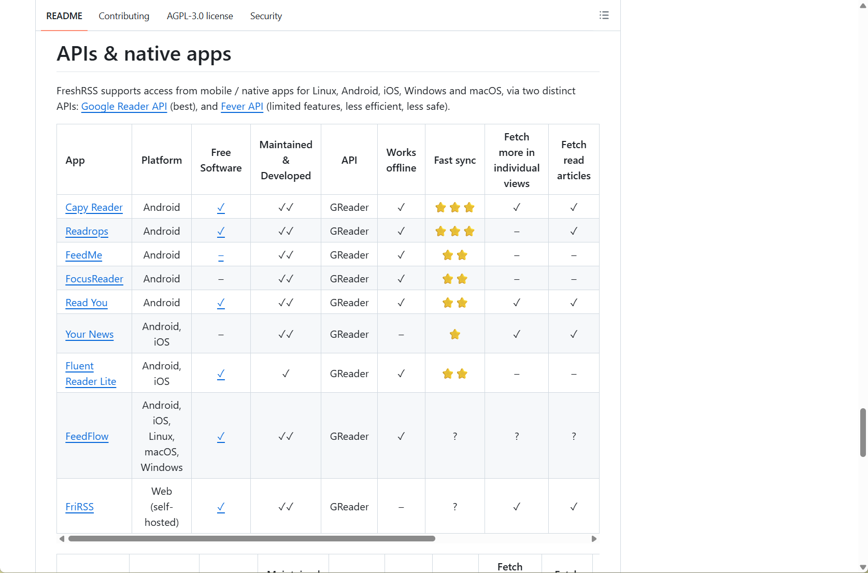The width and height of the screenshot is (868, 573).
Task: Click FeedMe's Free Software dash link
Action: point(221,255)
